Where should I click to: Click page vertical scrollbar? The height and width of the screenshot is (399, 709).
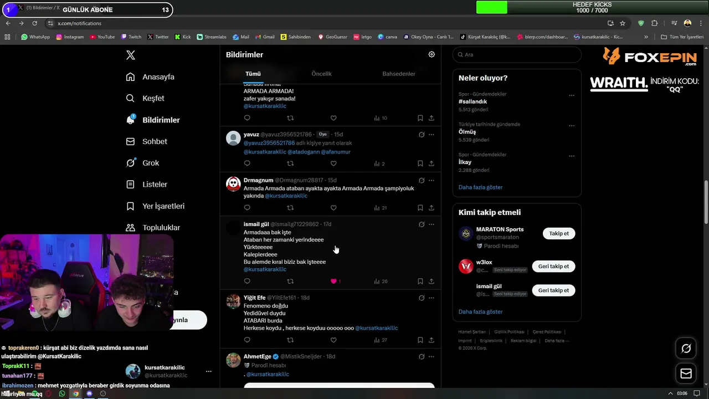pyautogui.click(x=706, y=202)
